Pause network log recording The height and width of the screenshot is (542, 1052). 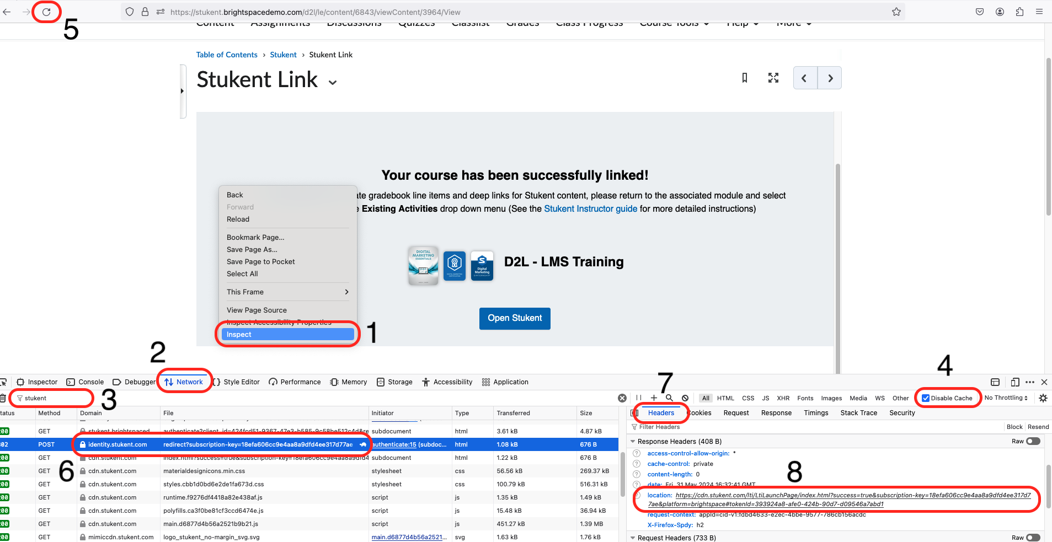[639, 398]
